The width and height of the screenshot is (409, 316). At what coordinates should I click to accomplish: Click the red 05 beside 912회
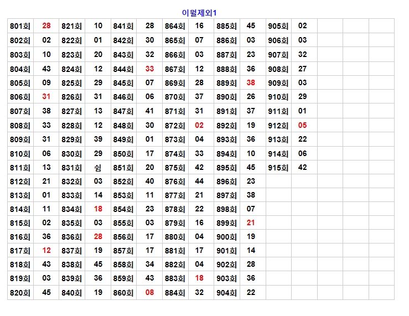pos(303,126)
